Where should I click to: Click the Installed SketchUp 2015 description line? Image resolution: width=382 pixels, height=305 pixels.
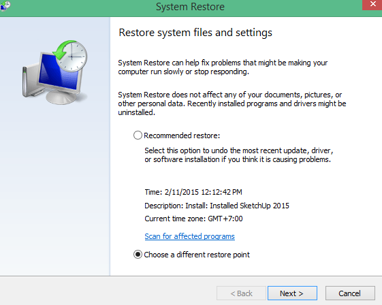pyautogui.click(x=217, y=206)
